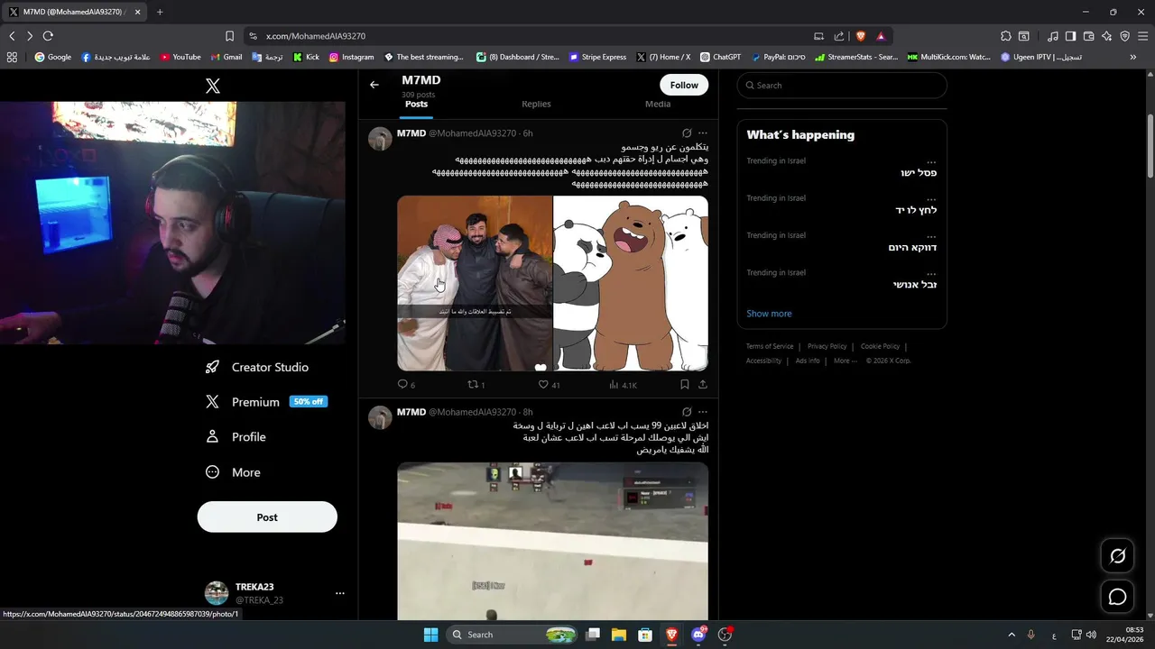1155x649 pixels.
Task: Open Terms of Service link
Action: 770,346
